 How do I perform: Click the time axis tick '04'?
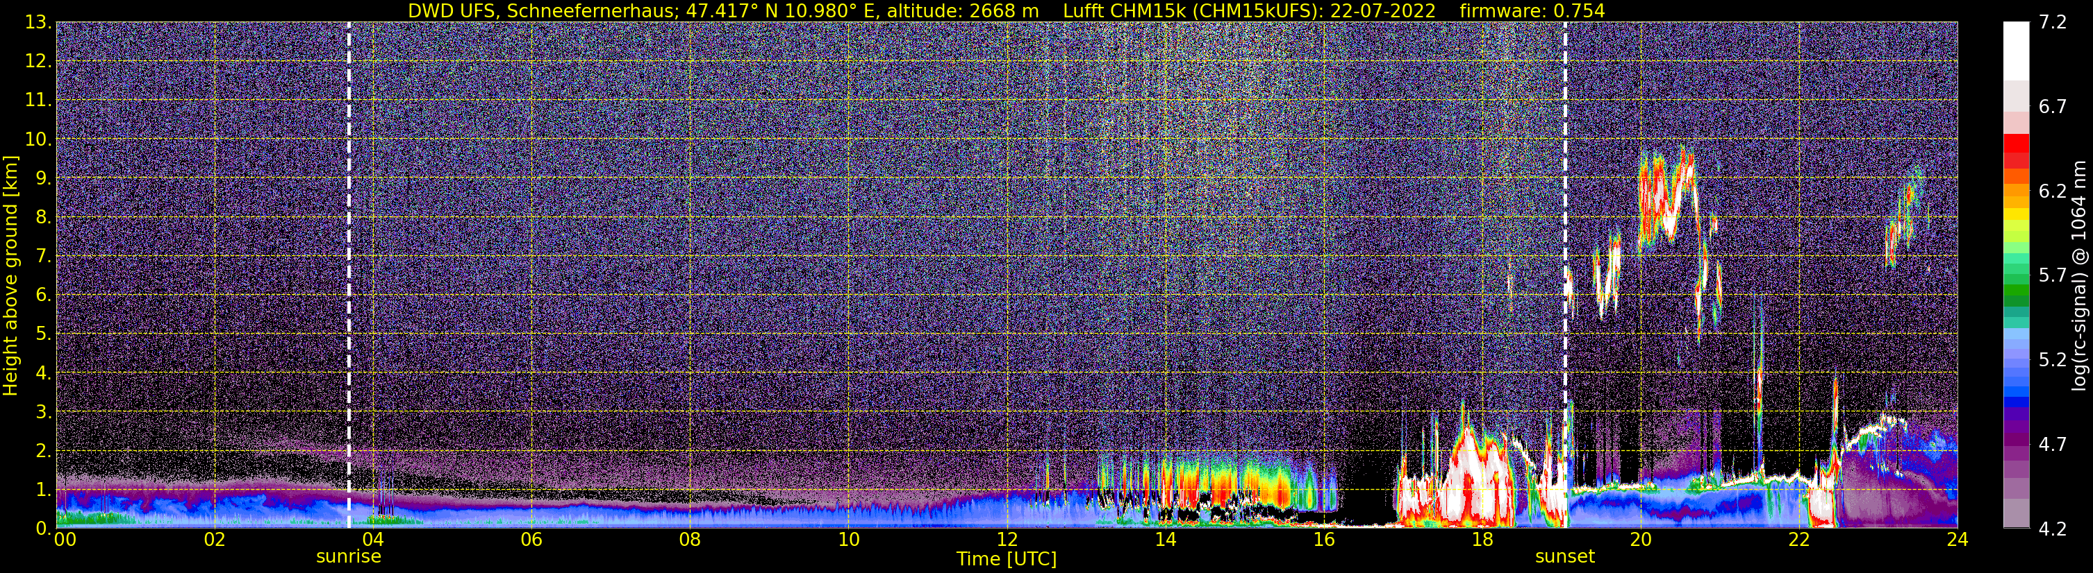click(373, 540)
